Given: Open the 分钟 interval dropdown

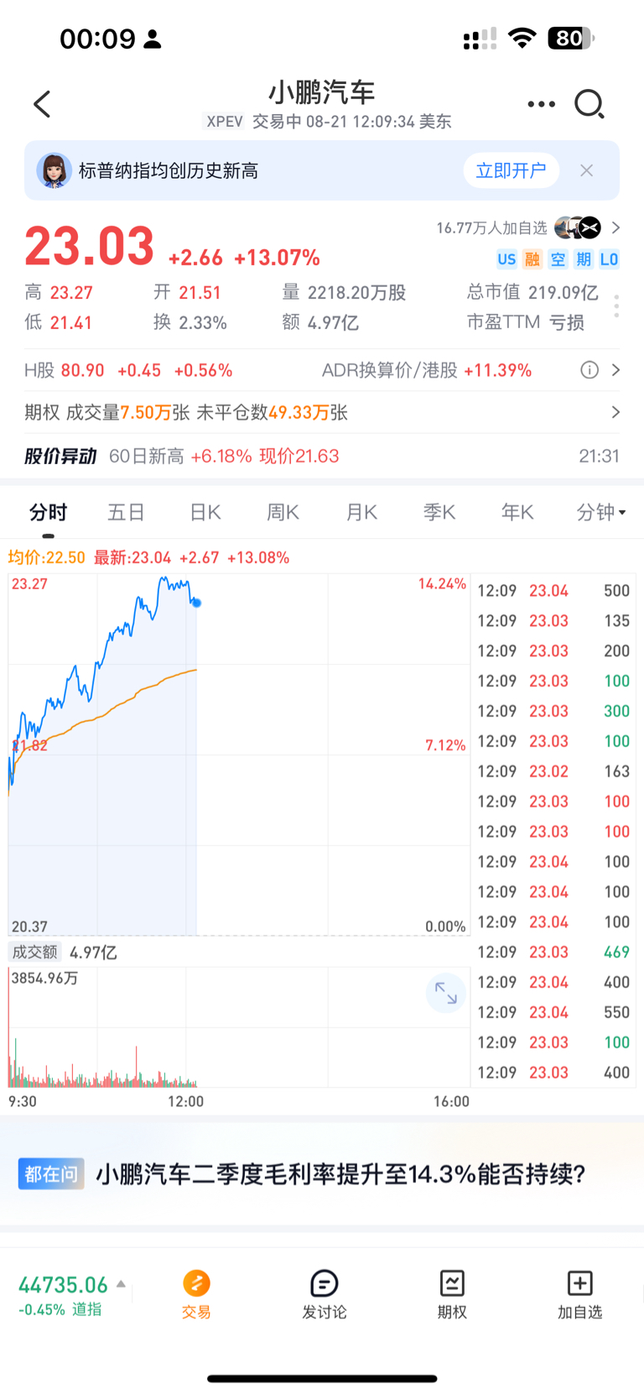Looking at the screenshot, I should click(600, 512).
